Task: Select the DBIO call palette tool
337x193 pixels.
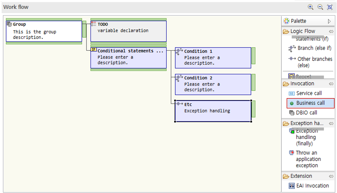Action: coord(306,113)
